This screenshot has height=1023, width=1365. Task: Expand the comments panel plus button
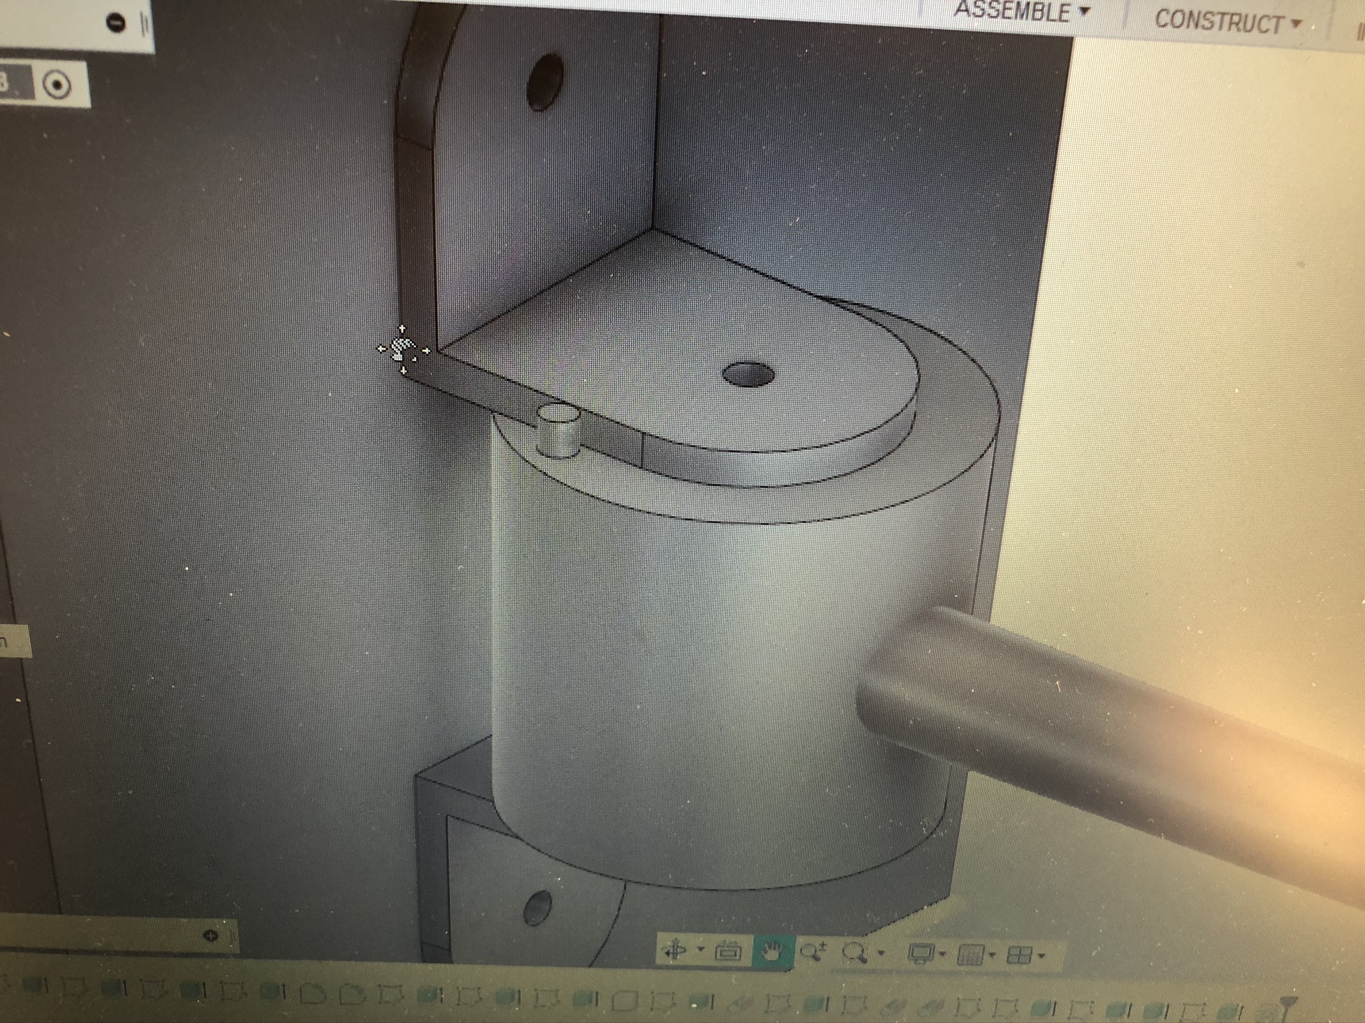click(x=211, y=936)
